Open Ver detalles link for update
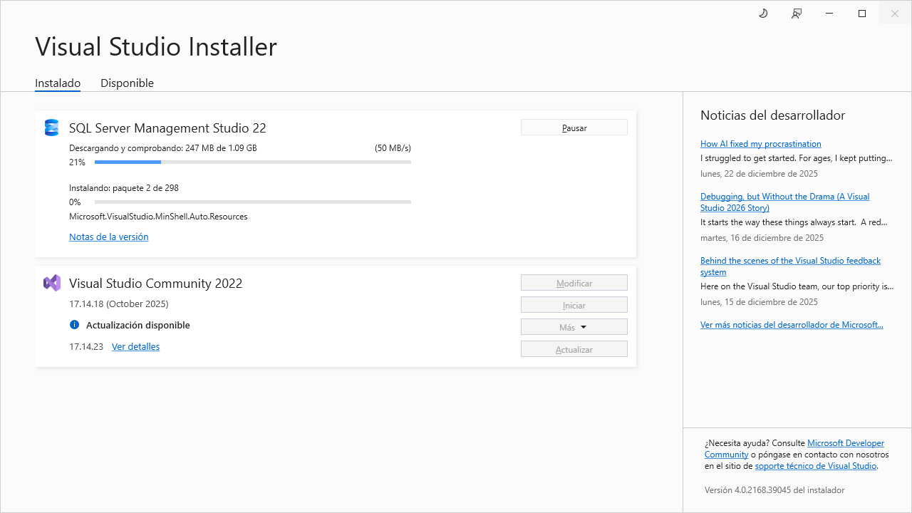 135,346
